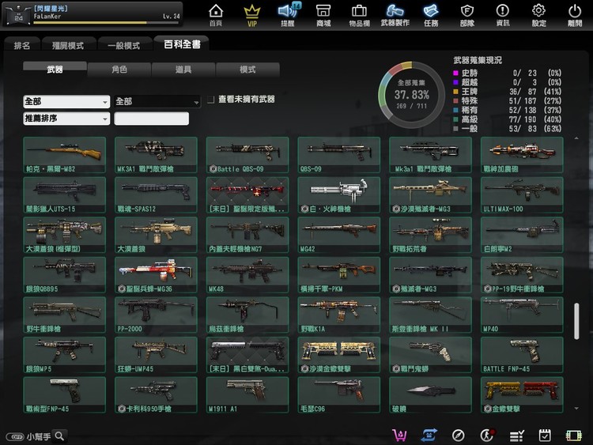Open the 聖誕兵蜂-MG36 weapon card
This screenshot has width=593, height=445.
(x=156, y=275)
